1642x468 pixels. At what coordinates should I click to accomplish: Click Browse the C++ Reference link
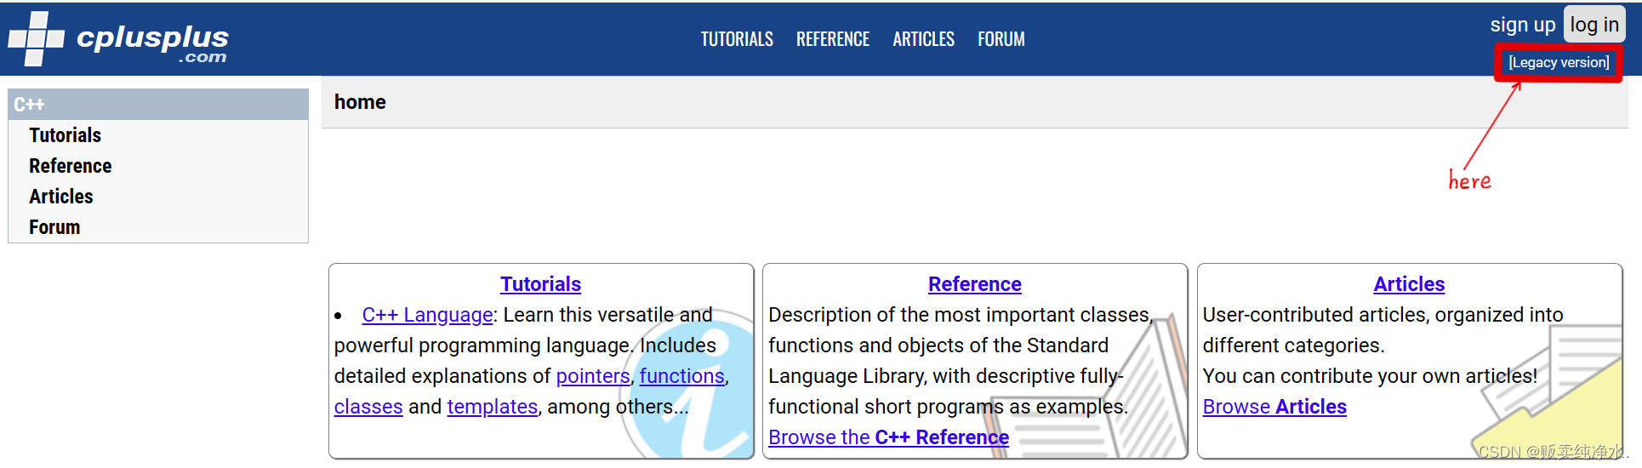coord(888,437)
